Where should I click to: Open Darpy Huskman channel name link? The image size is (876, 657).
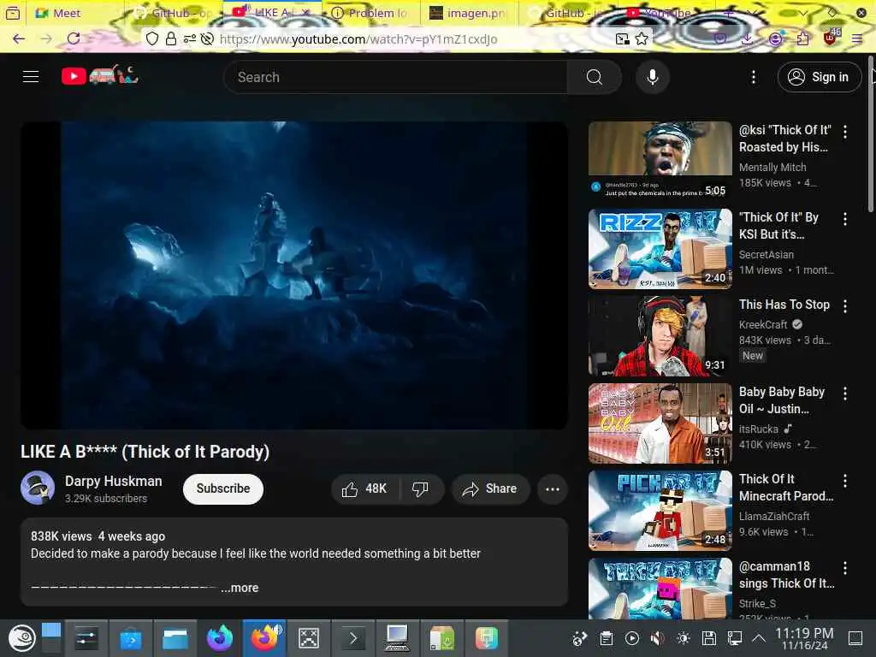coord(114,481)
